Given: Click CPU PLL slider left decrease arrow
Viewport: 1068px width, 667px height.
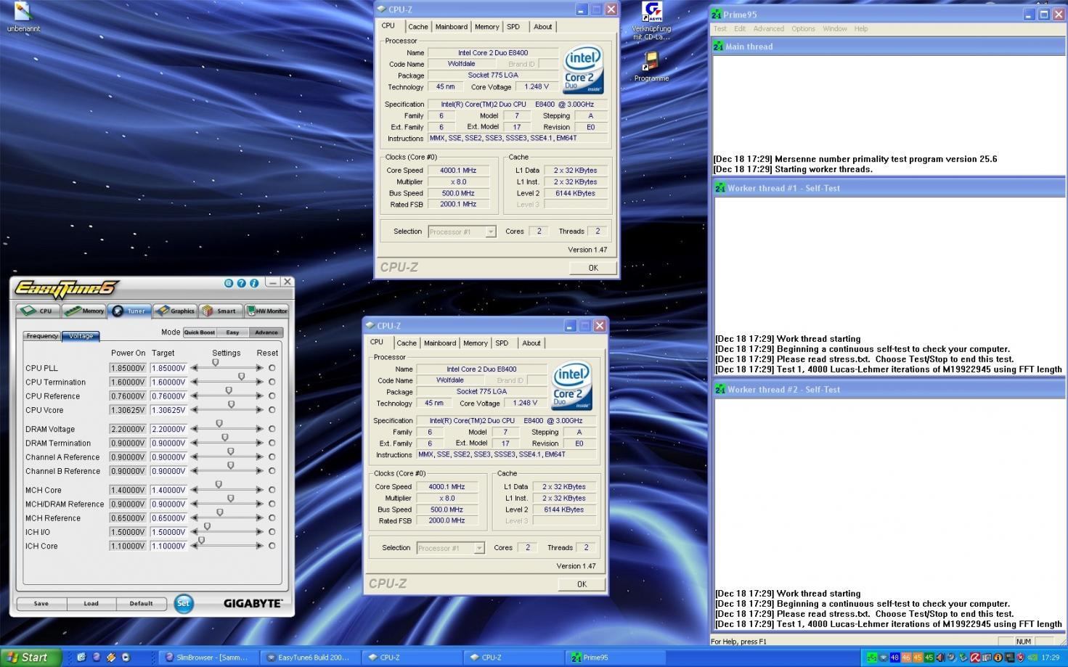Looking at the screenshot, I should (194, 368).
